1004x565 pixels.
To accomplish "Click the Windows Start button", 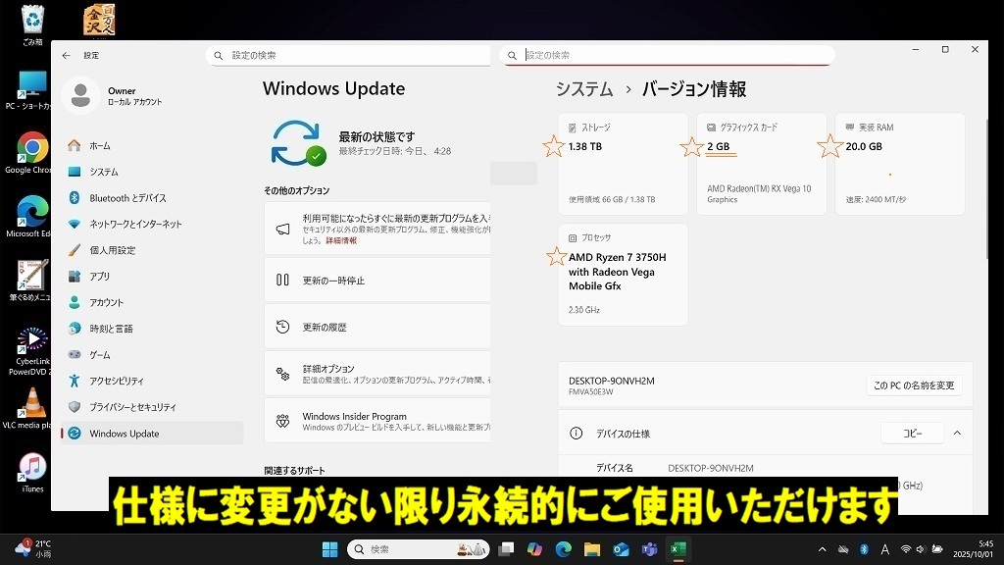I will [329, 549].
